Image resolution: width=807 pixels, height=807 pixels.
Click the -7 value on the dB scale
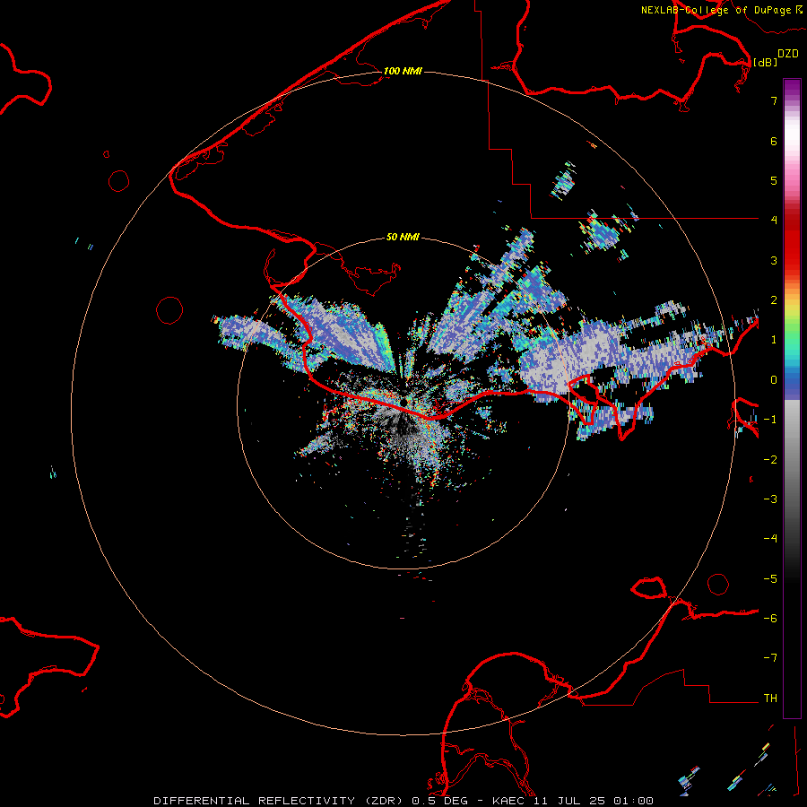coord(770,658)
